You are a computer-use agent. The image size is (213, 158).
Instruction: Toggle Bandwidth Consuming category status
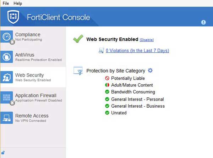[107, 92]
